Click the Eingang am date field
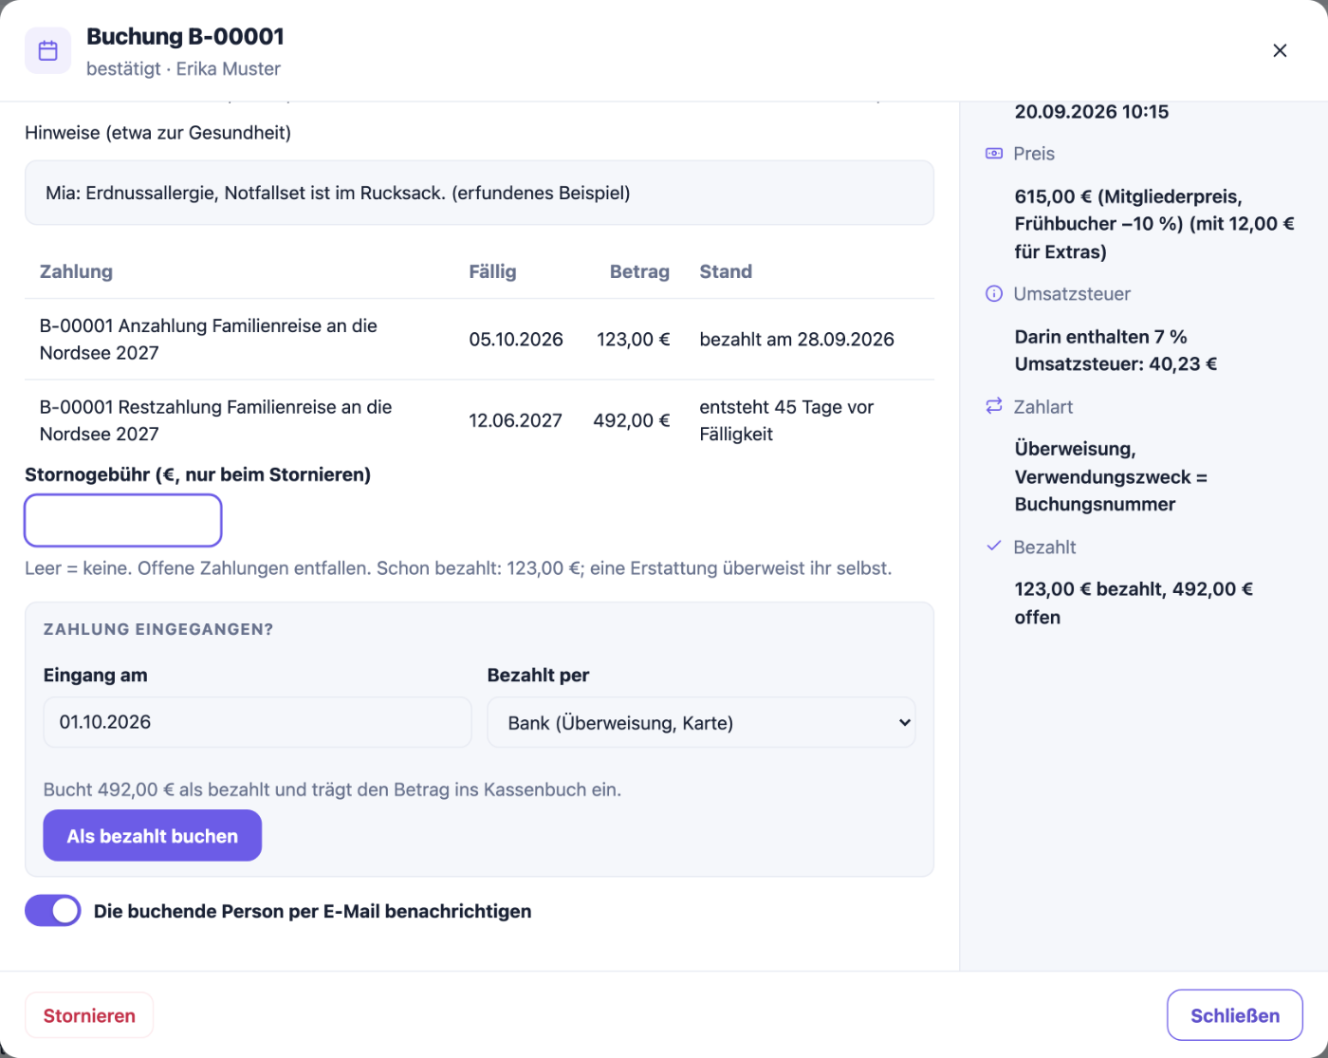1328x1058 pixels. click(x=257, y=722)
